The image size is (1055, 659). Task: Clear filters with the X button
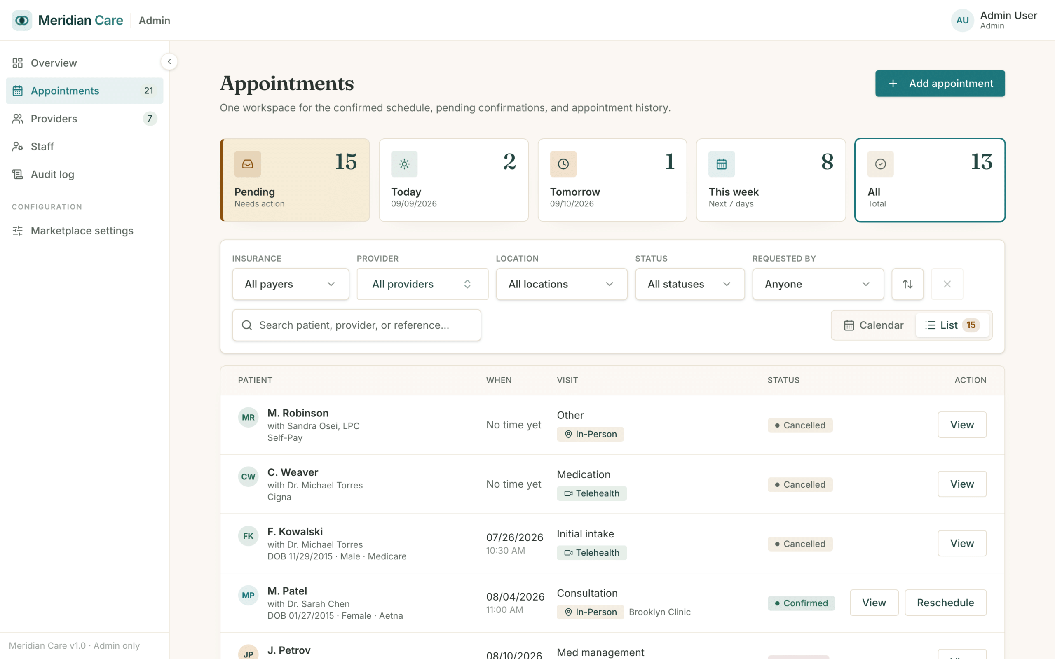947,284
